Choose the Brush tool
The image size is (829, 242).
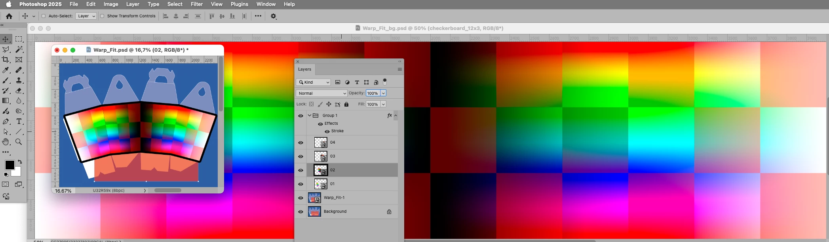click(6, 80)
